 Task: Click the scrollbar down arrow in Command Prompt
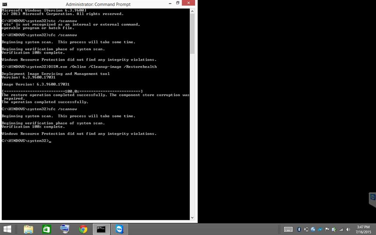[x=192, y=218]
